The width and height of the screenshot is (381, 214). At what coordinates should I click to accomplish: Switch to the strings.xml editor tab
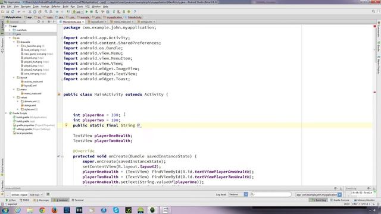point(146,21)
